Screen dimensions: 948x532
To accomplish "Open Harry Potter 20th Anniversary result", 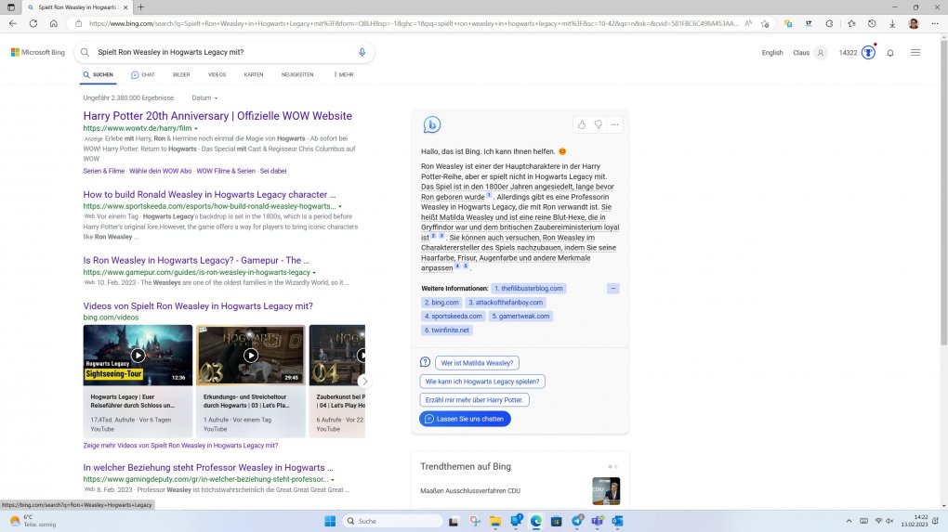I will pos(217,116).
